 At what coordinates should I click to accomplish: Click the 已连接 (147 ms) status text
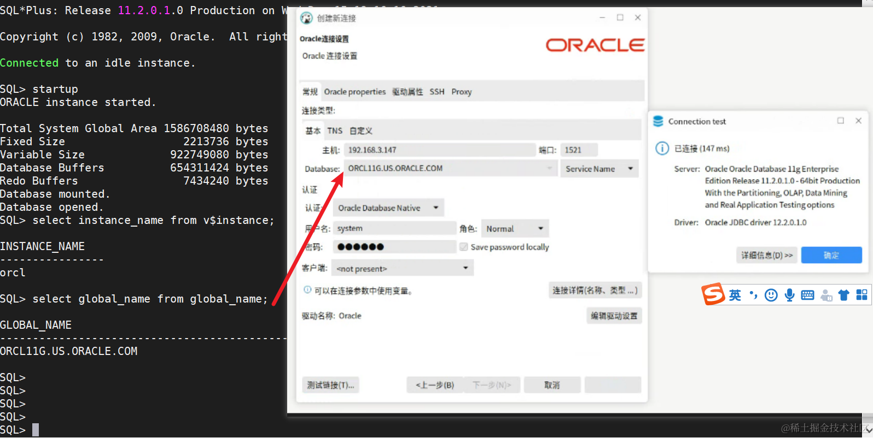click(x=702, y=149)
